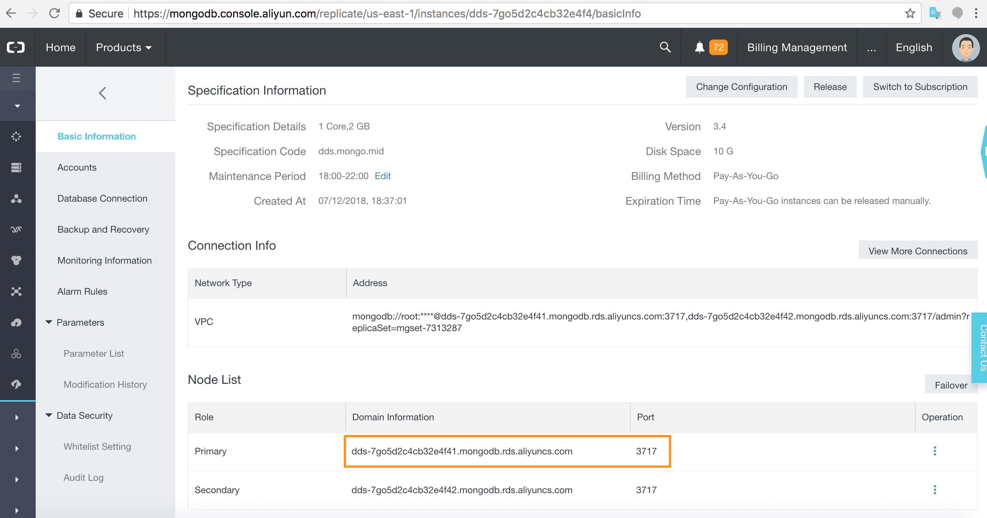The image size is (987, 518).
Task: Collapse the sidebar section with caret-down icon
Action: pos(17,106)
